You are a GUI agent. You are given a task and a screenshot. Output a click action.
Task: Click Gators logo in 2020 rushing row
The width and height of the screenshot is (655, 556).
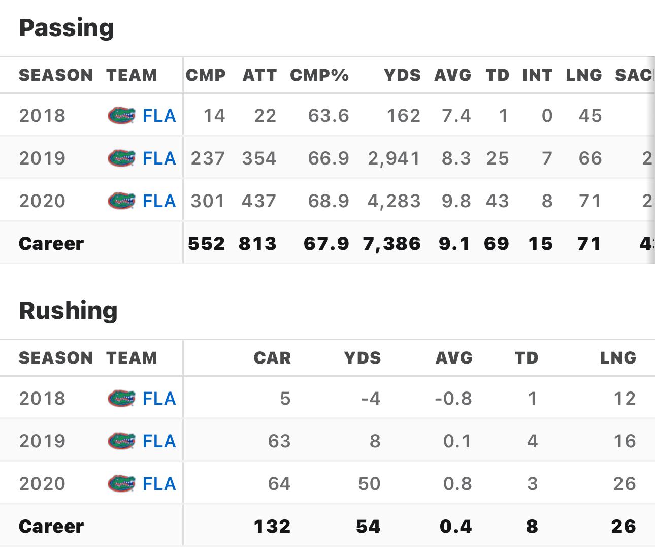tap(122, 484)
